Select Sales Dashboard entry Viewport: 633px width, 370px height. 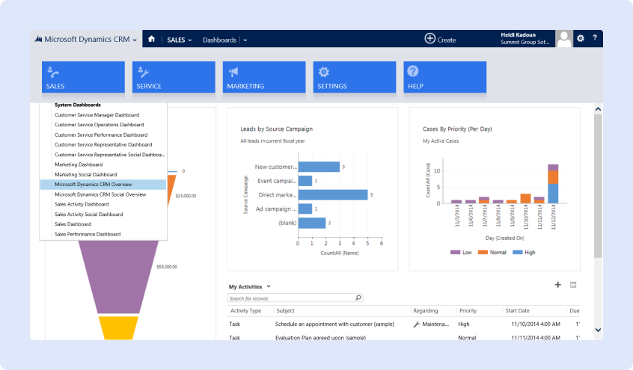(73, 224)
